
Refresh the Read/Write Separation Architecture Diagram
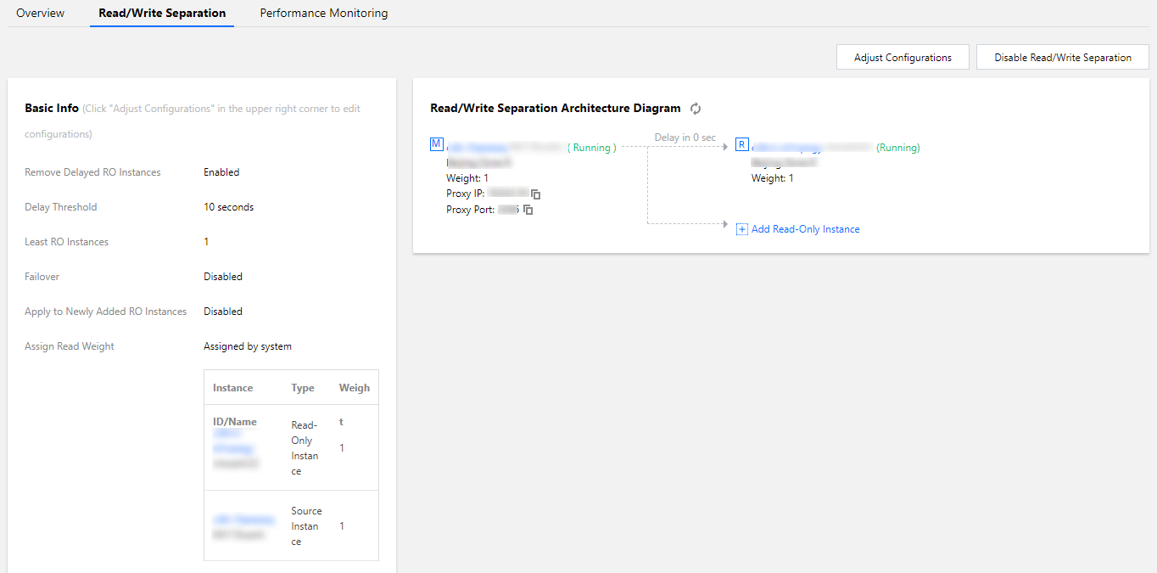[x=696, y=109]
